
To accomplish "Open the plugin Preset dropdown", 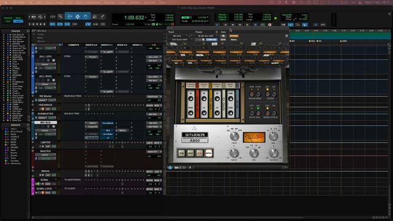I will click(207, 36).
